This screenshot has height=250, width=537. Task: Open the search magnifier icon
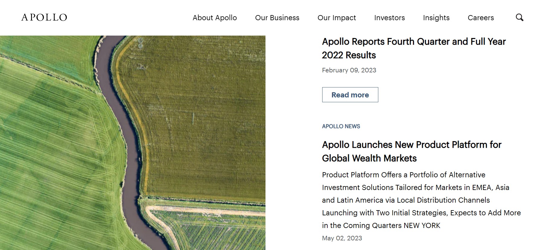(x=519, y=17)
